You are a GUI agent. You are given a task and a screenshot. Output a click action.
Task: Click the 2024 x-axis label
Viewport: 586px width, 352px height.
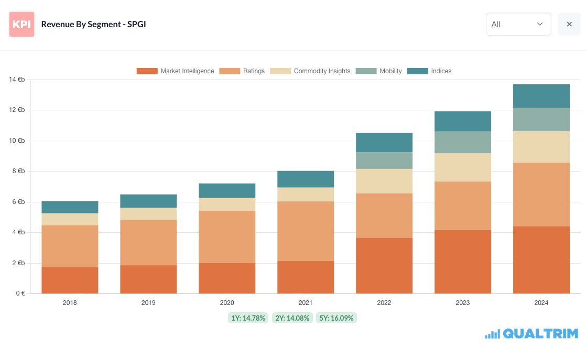(541, 303)
